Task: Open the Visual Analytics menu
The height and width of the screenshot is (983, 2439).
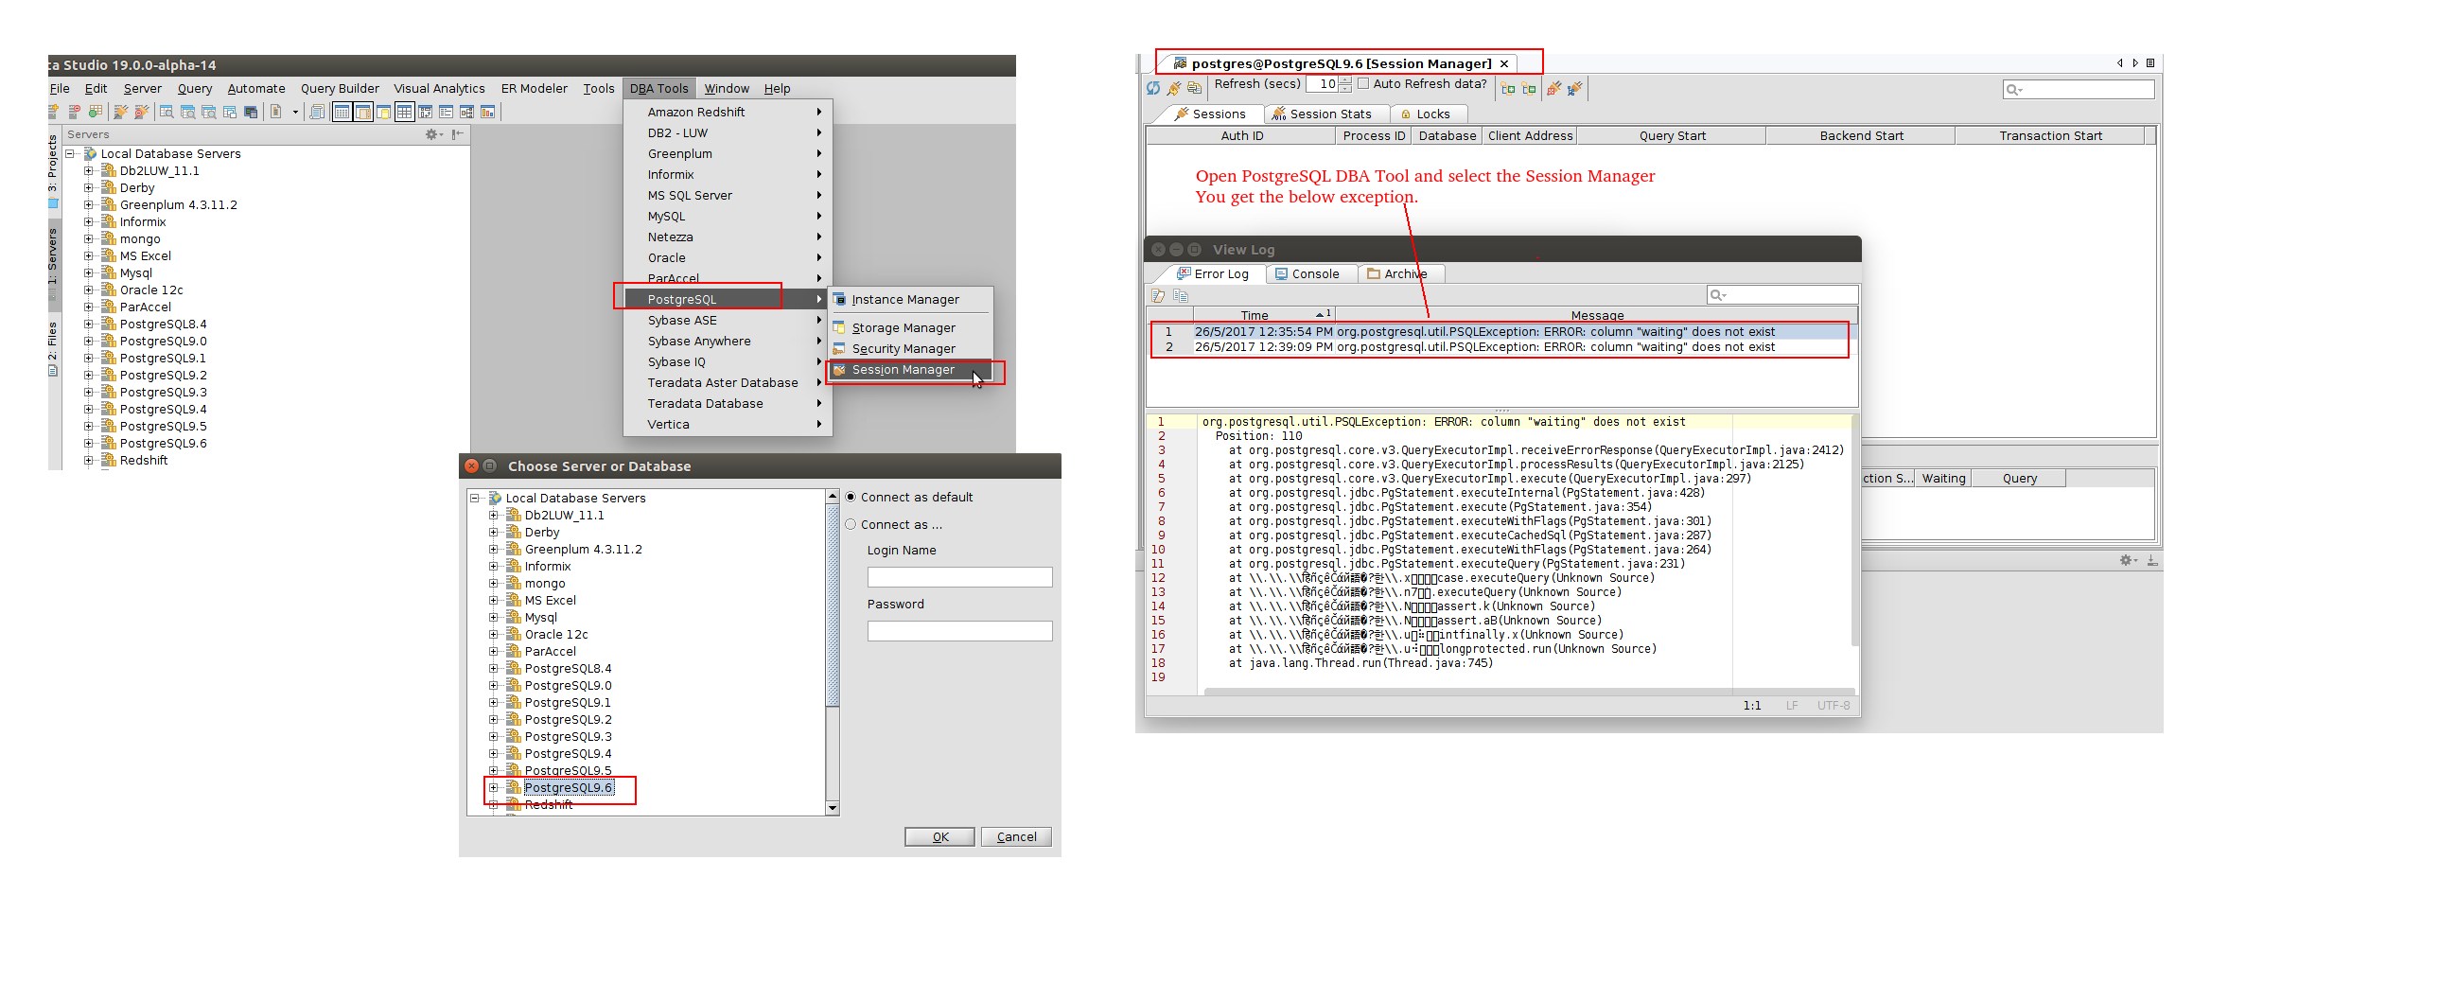Action: (x=439, y=89)
